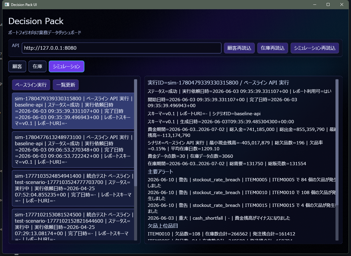Screen dimensions: 351x256
Task: Click the ITEM0005 84 個 stockout alert
Action: pos(242,182)
